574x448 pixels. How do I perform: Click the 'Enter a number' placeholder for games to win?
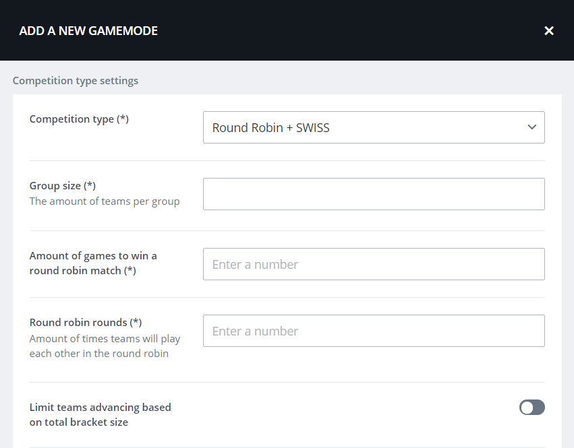pos(255,265)
